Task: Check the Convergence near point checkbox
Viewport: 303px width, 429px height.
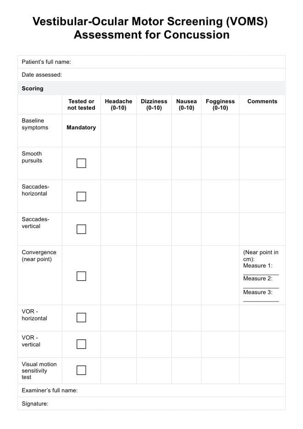Action: [81, 276]
